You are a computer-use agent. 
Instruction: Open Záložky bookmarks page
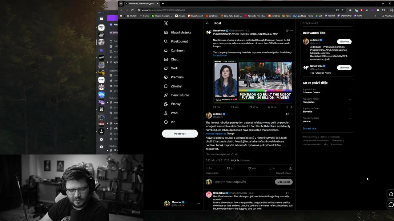[173, 86]
